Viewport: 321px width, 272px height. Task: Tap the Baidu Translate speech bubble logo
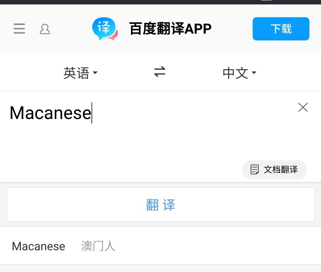click(105, 29)
